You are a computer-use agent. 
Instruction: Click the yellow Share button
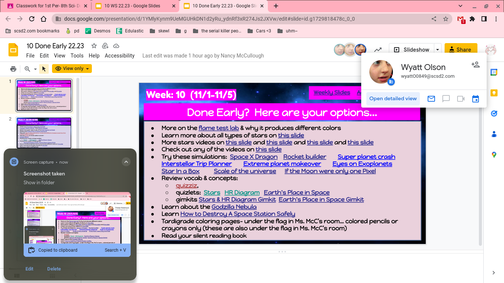tap(460, 50)
